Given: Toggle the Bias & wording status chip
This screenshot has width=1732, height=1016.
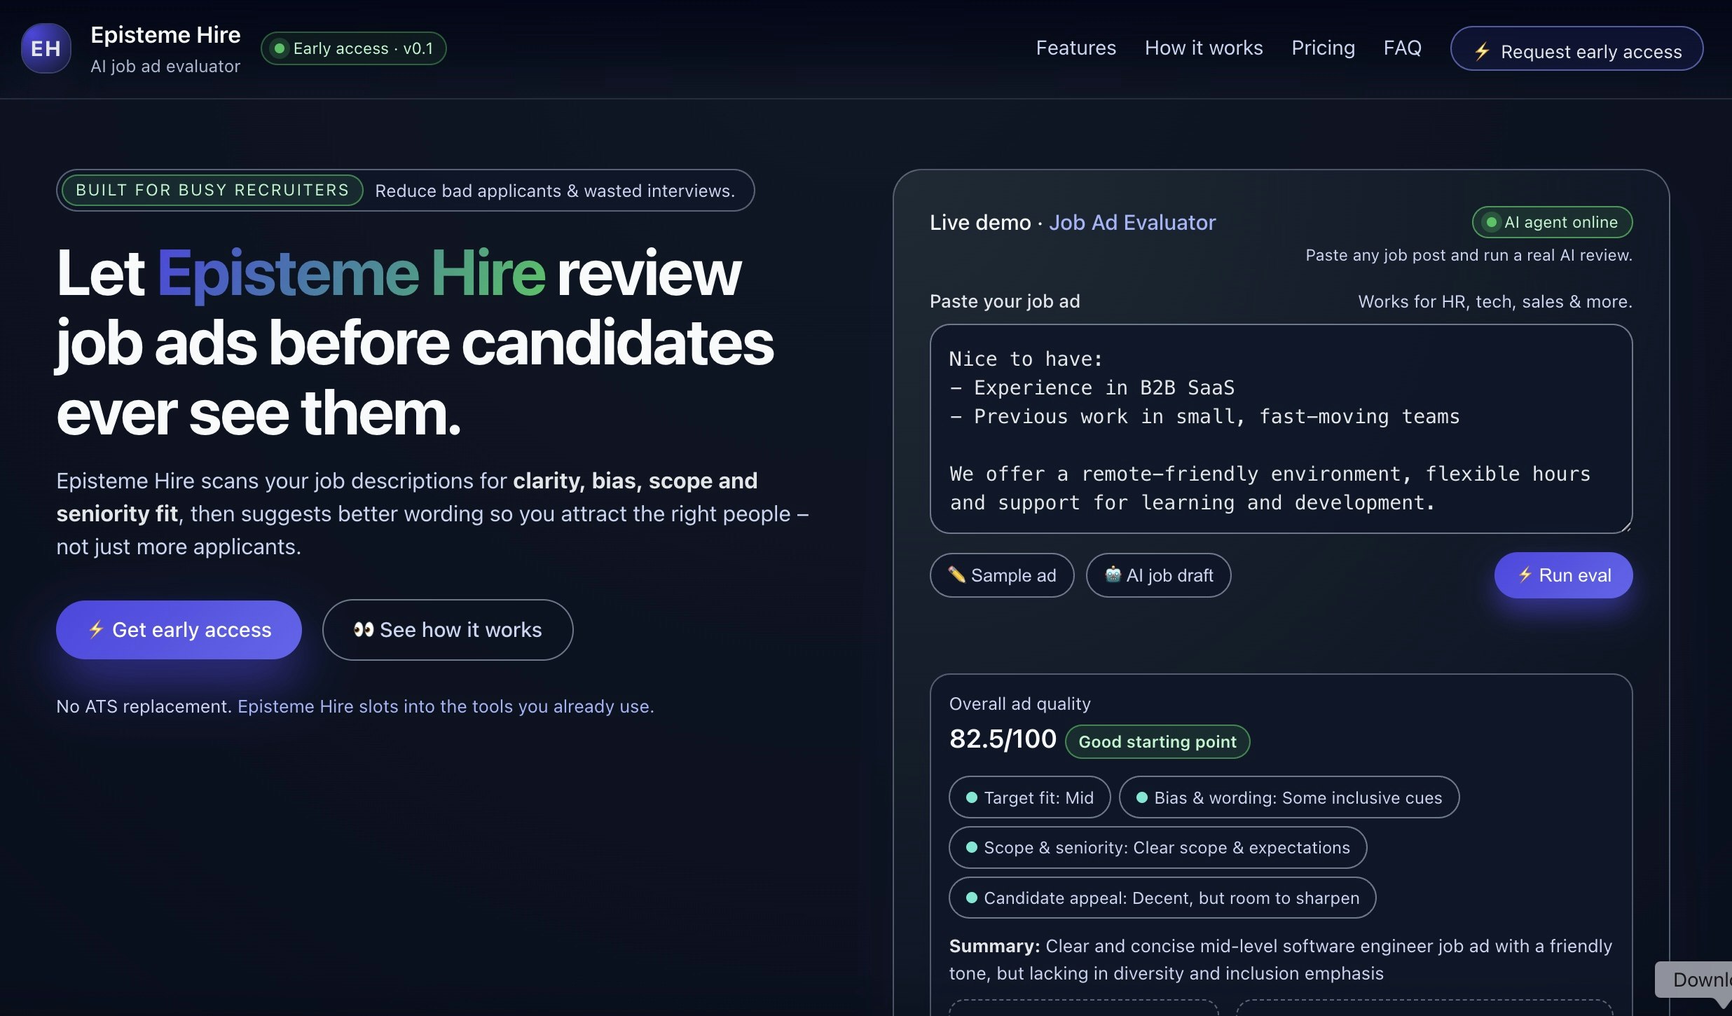Looking at the screenshot, I should 1288,797.
